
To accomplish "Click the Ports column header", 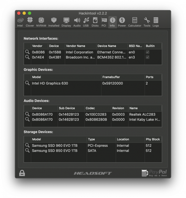I will point(153,77).
